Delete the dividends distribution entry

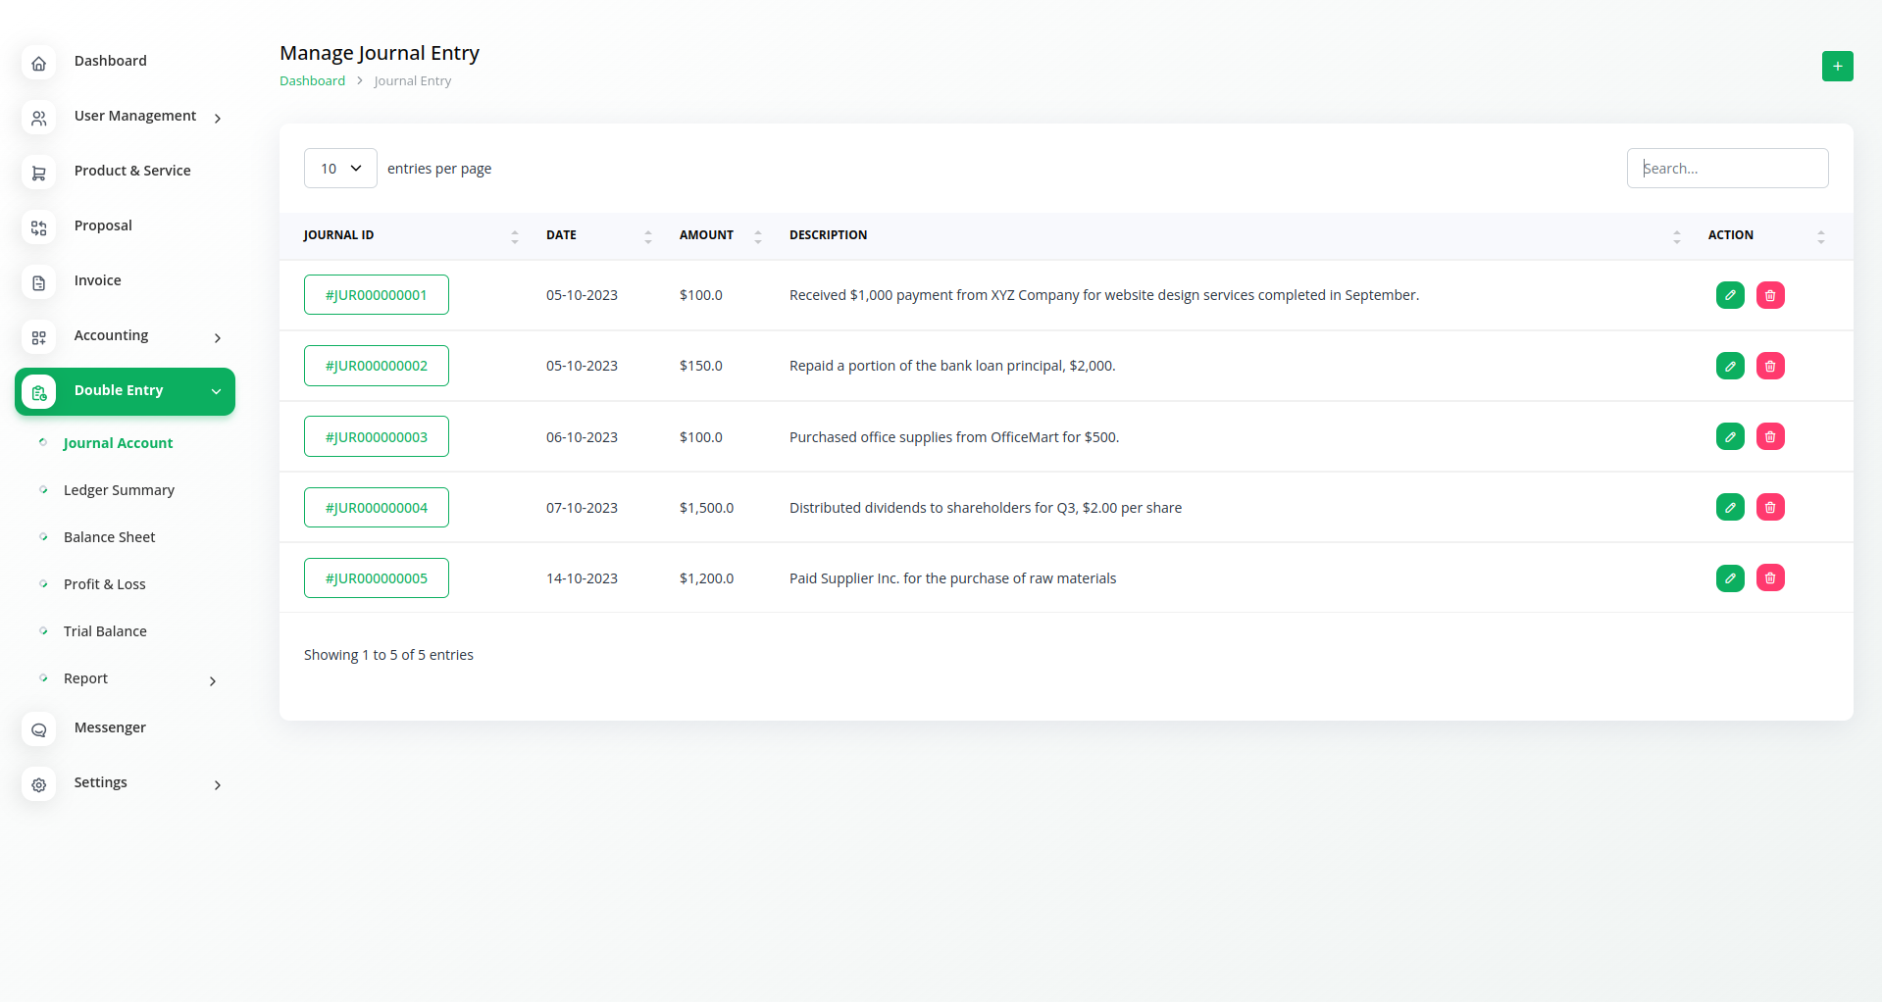pyautogui.click(x=1769, y=507)
